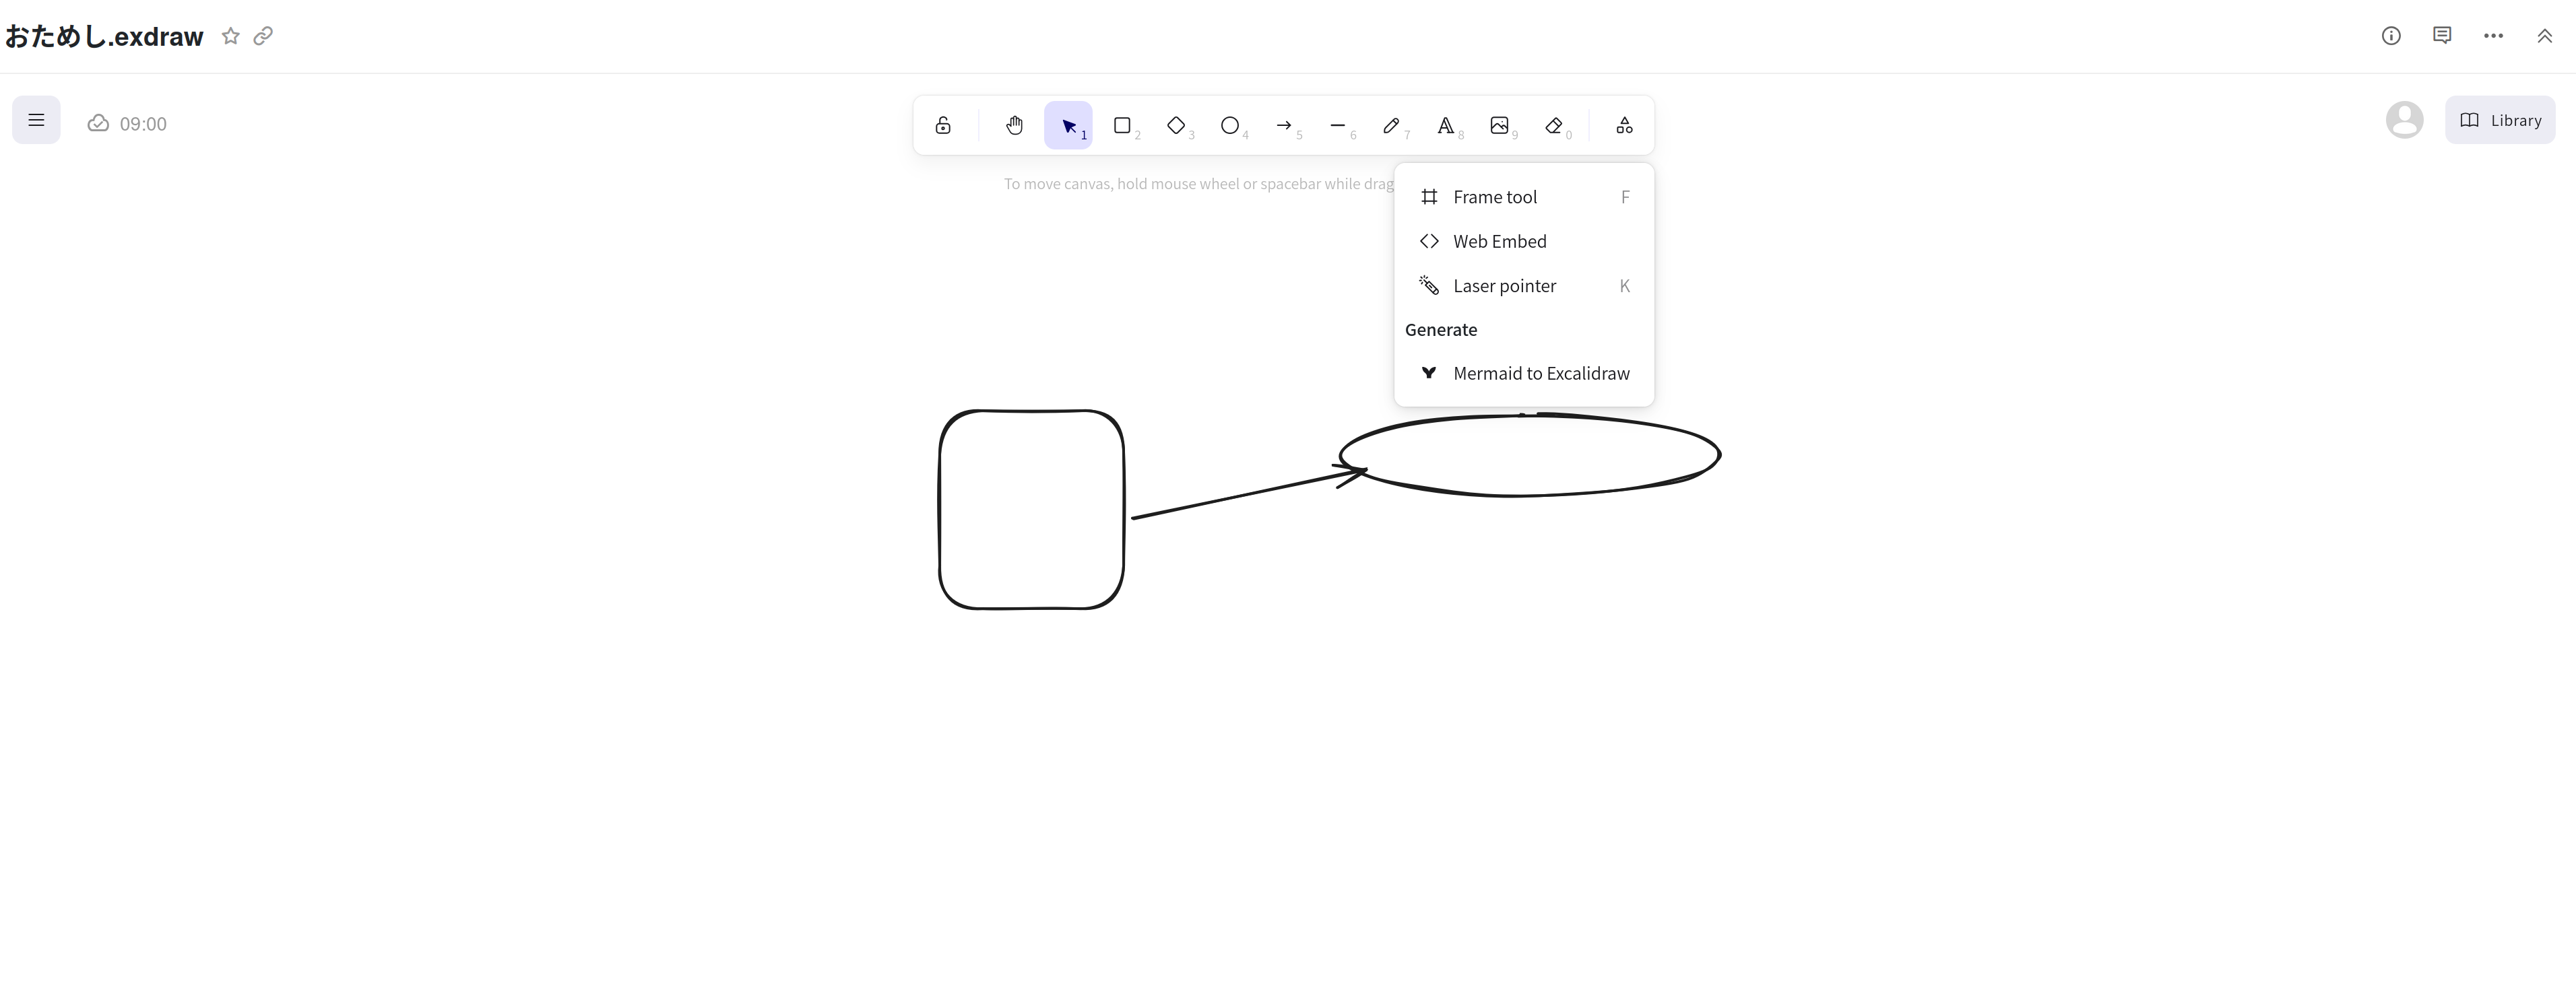The width and height of the screenshot is (2576, 991).
Task: Choose Frame tool from menu
Action: tap(1494, 197)
